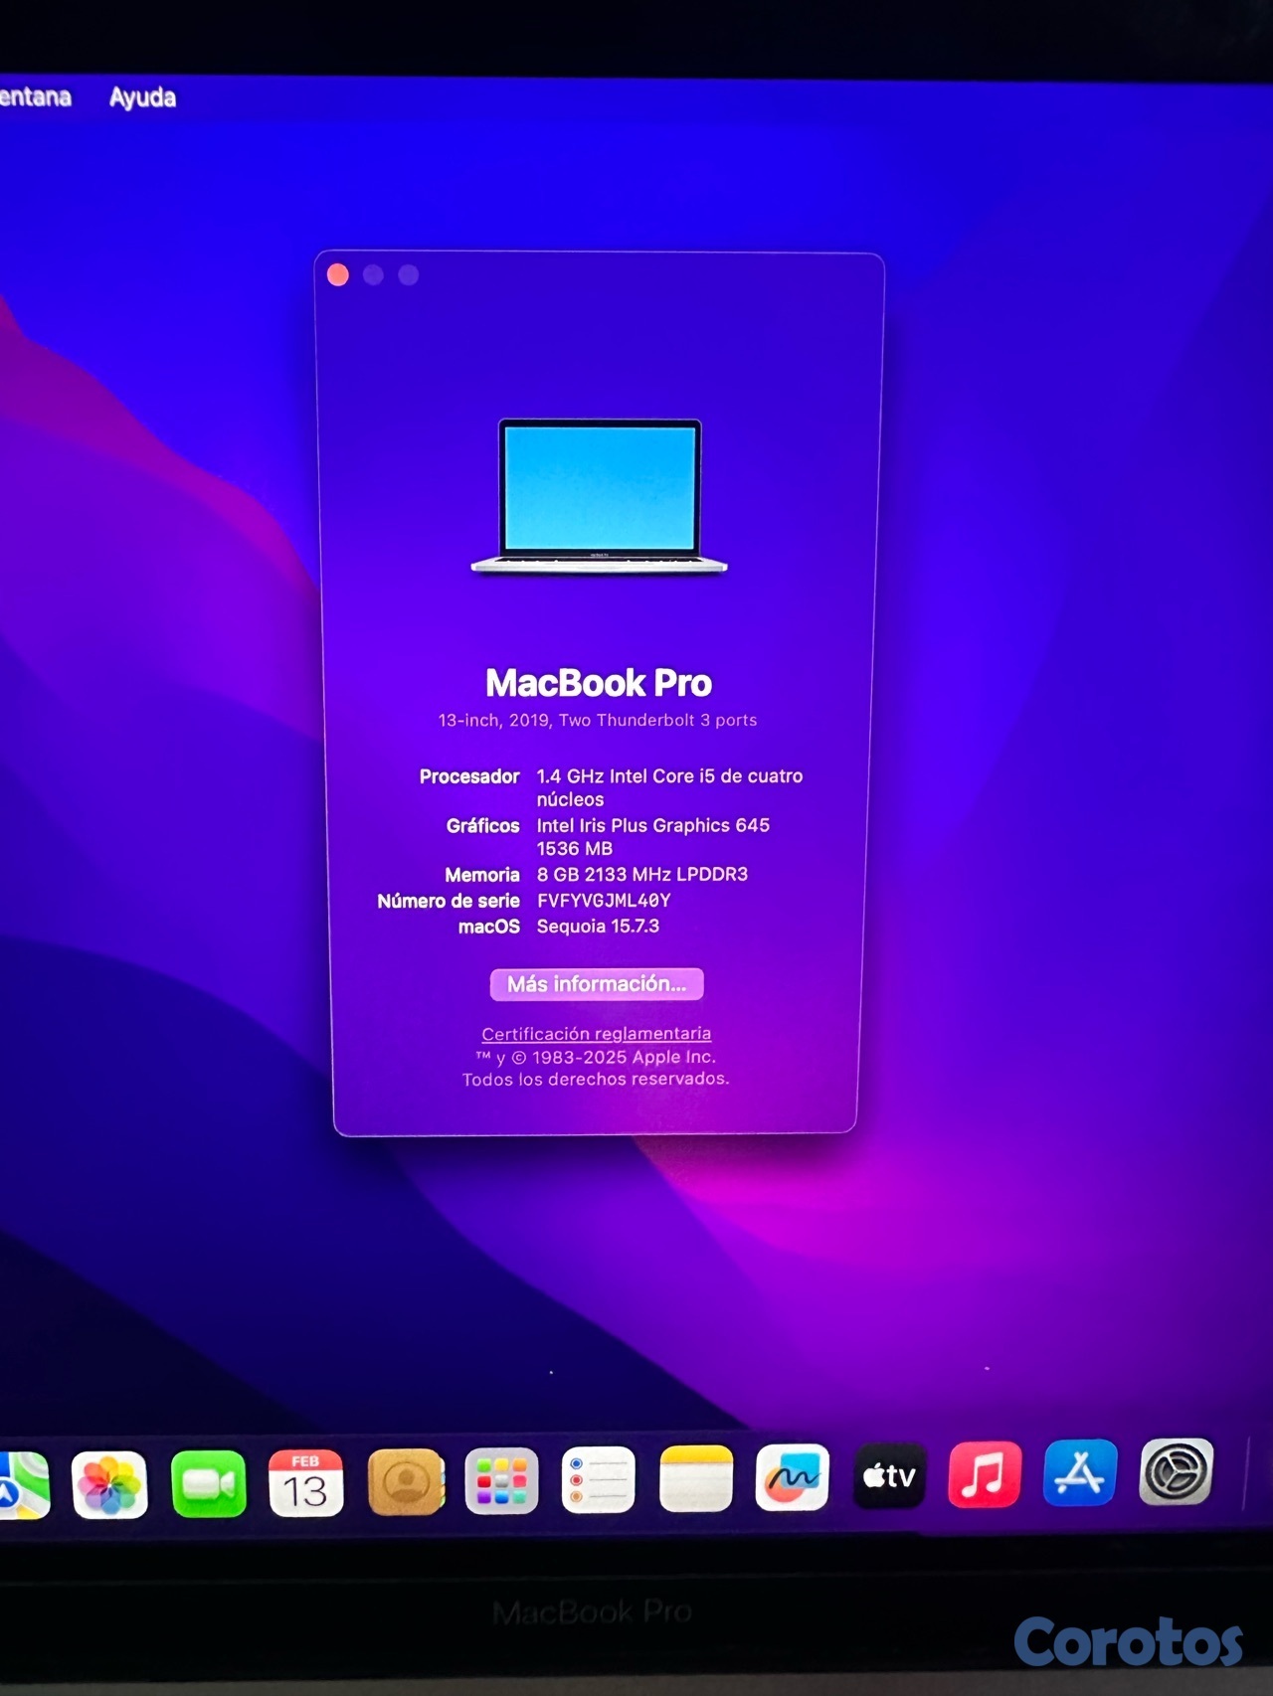Open Music app in the Dock

(x=984, y=1474)
